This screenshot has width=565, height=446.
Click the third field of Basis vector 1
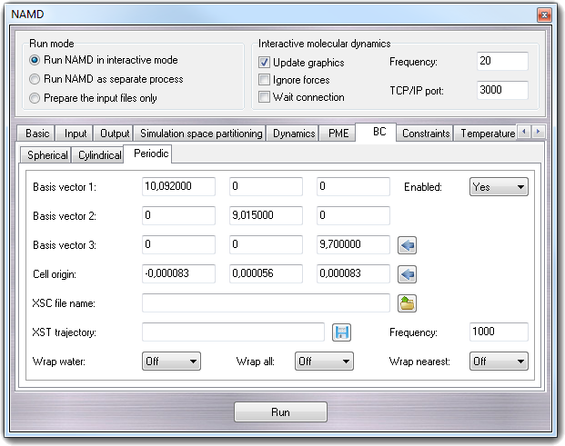click(353, 187)
